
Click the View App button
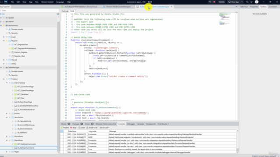[233, 2]
